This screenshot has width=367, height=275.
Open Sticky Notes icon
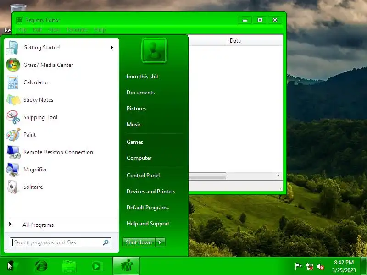13,100
